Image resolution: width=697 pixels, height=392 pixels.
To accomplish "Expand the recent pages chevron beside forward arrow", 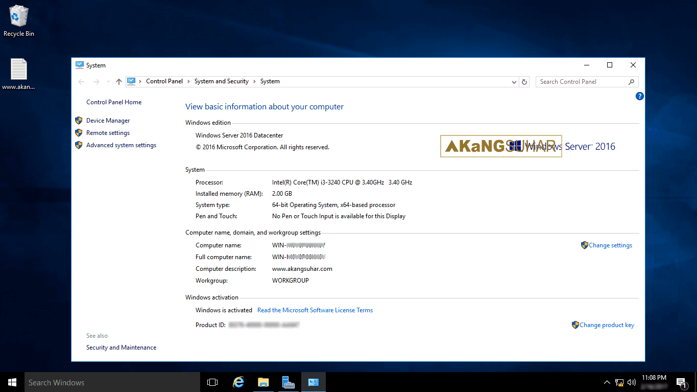I will [x=108, y=81].
